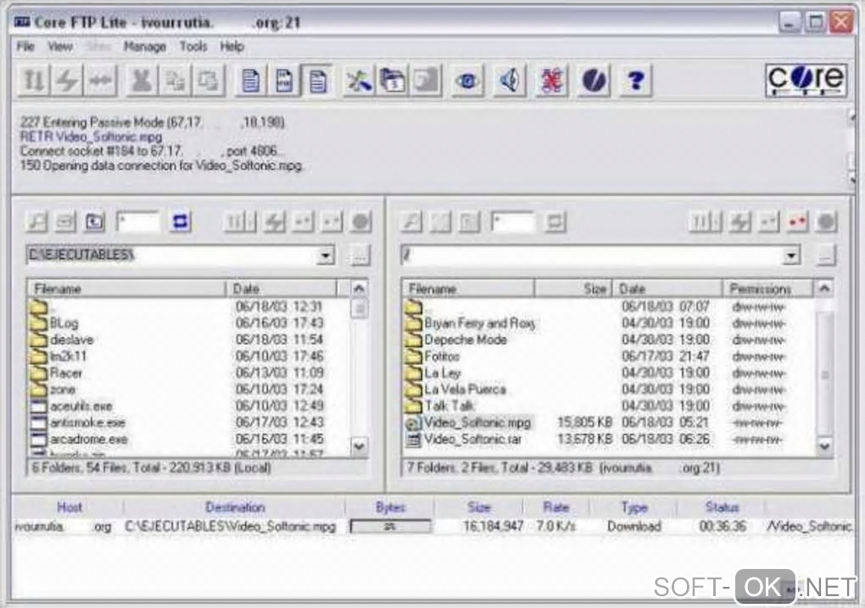Select the Racer folder in the local list
865x608 pixels.
65,373
